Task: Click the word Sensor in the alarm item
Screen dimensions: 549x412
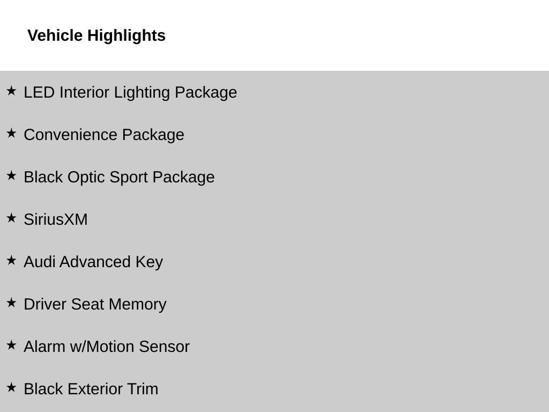Action: pyautogui.click(x=164, y=347)
